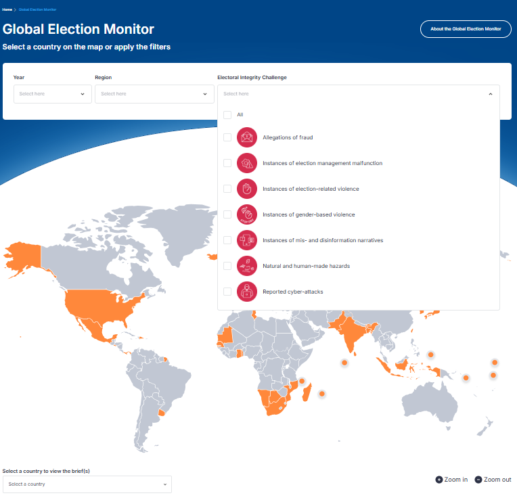
Task: Click Global Election Monitor breadcrumb
Action: (38, 9)
